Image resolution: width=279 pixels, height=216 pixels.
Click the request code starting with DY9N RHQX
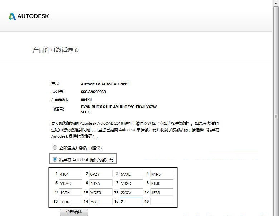tap(119, 109)
